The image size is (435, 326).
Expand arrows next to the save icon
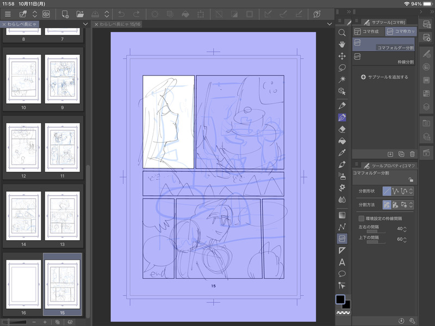[107, 14]
